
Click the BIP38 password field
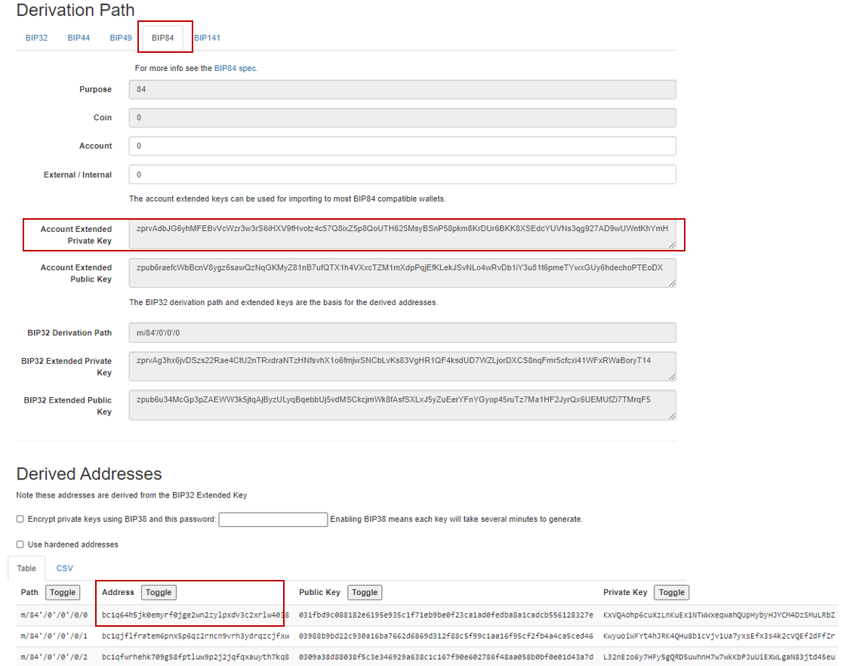click(273, 520)
